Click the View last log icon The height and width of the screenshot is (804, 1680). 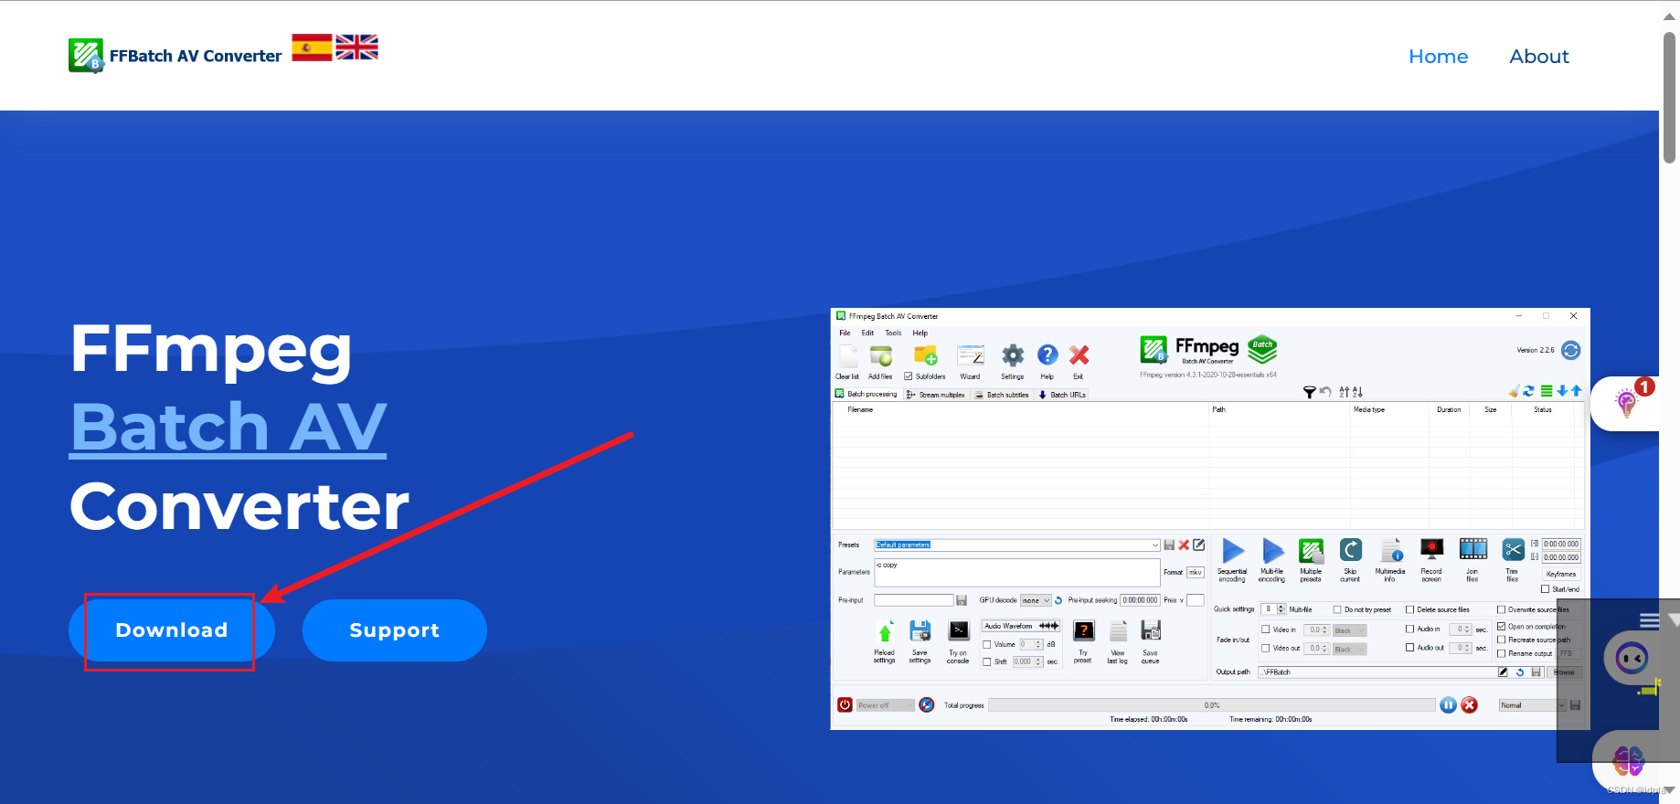click(x=1118, y=631)
